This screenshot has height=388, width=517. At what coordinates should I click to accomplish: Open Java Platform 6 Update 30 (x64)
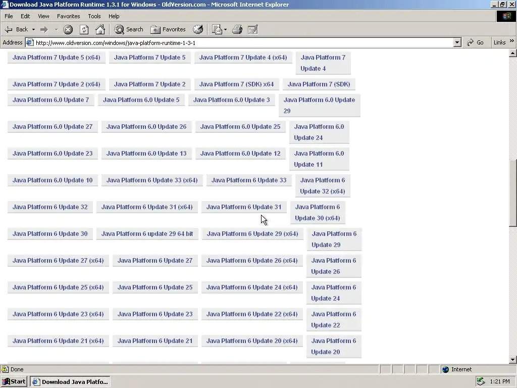pyautogui.click(x=318, y=213)
